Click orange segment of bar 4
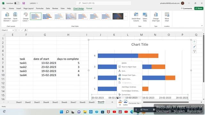 148,56
